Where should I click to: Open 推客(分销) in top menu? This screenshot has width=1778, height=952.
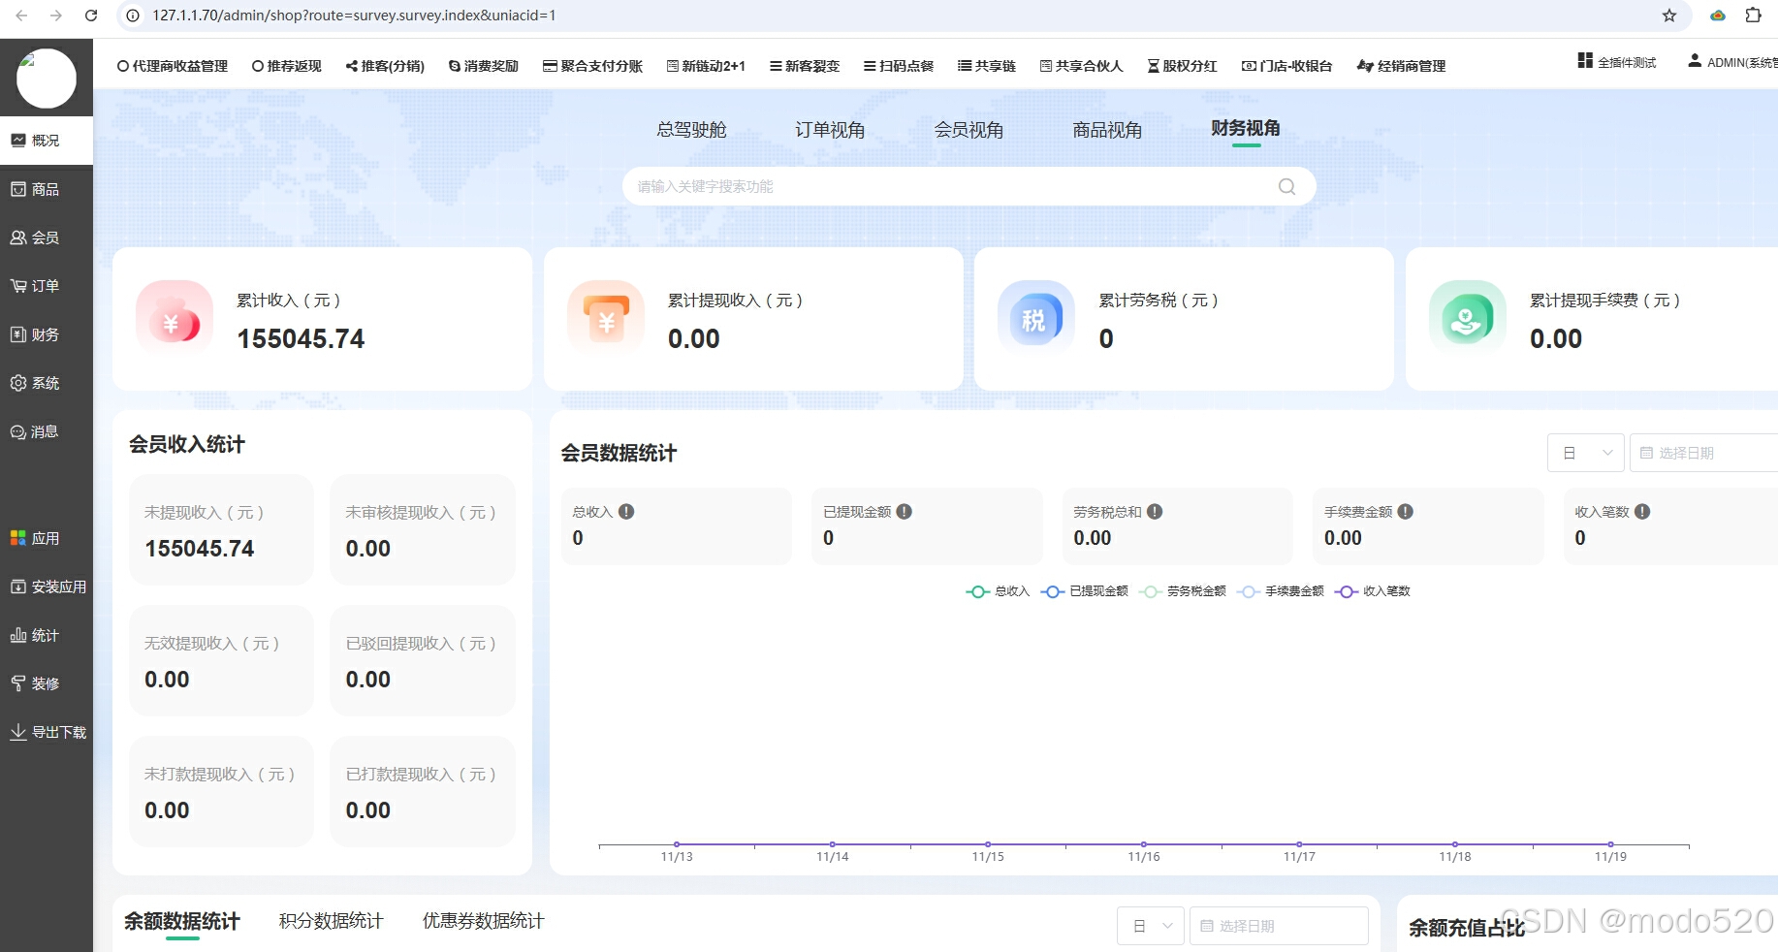click(x=385, y=66)
